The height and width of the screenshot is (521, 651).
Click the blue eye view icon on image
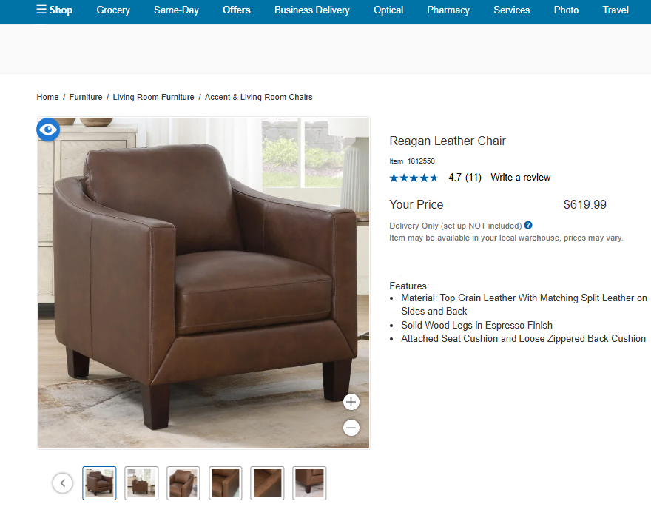48,130
